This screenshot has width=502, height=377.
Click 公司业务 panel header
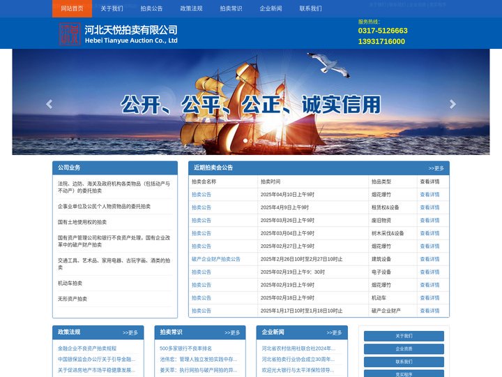(115, 168)
